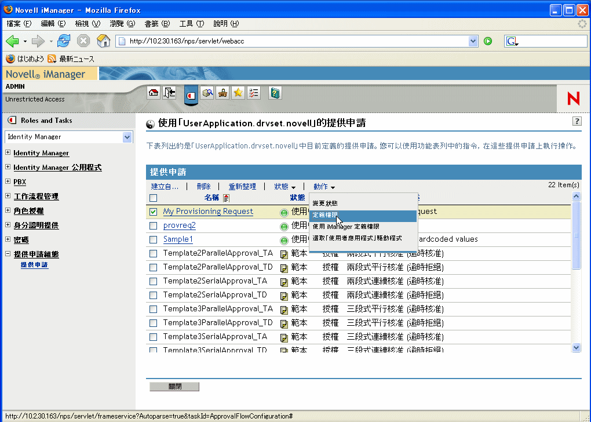Click the 關閉 button
This screenshot has width=591, height=422.
pos(174,387)
